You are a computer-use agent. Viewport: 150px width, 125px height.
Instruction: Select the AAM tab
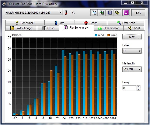134,28
